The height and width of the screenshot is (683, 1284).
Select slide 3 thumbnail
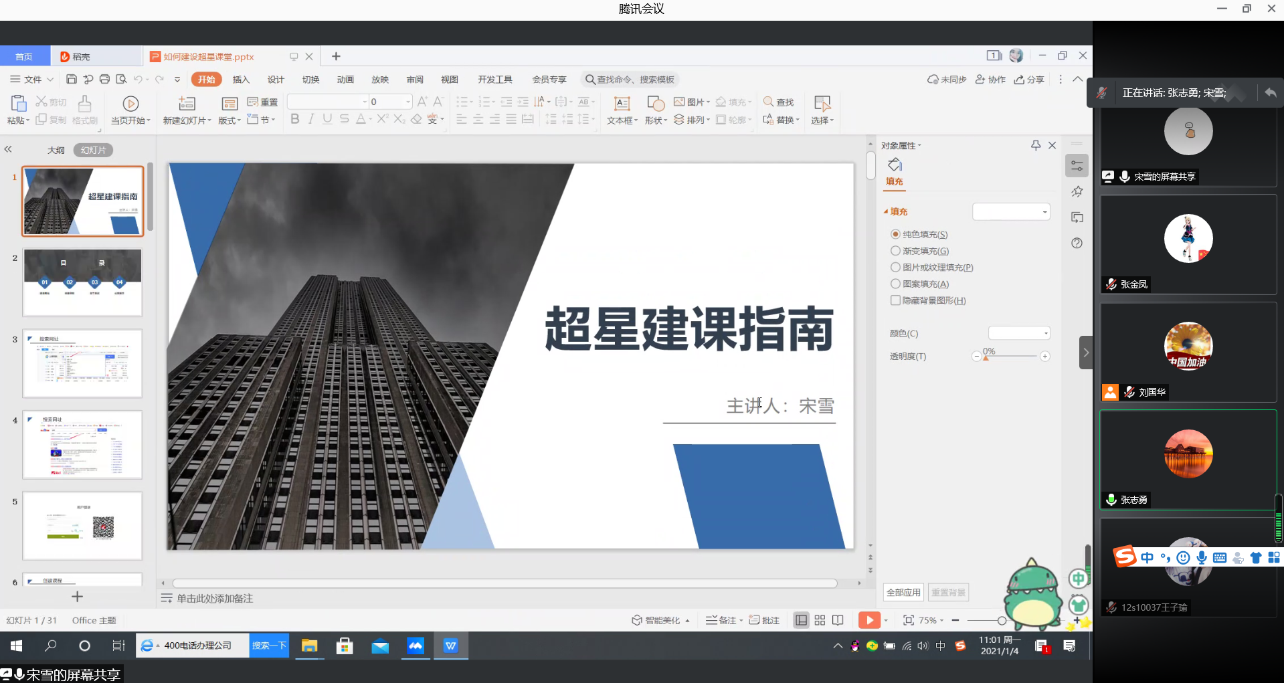82,363
